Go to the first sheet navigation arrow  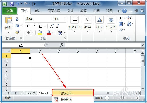click(x=4, y=93)
